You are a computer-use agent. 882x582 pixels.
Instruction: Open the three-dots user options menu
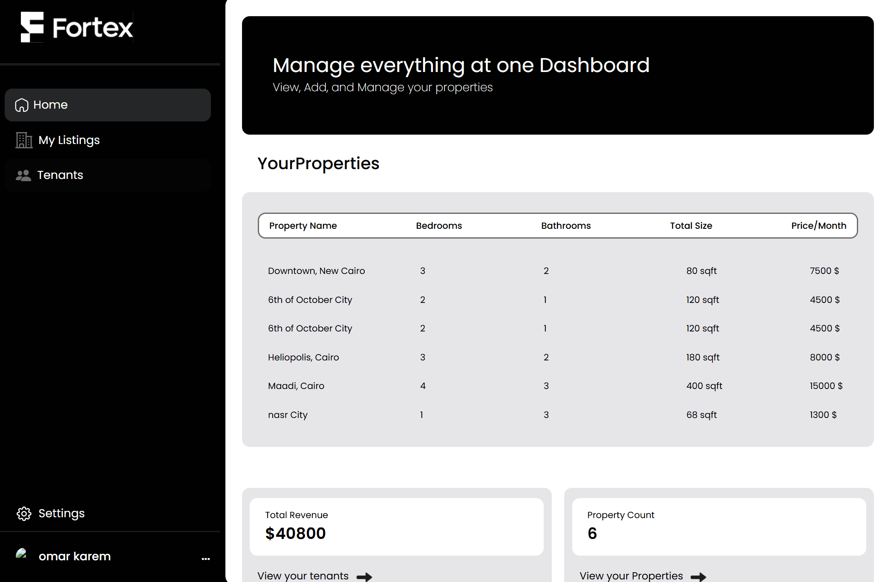(x=206, y=558)
